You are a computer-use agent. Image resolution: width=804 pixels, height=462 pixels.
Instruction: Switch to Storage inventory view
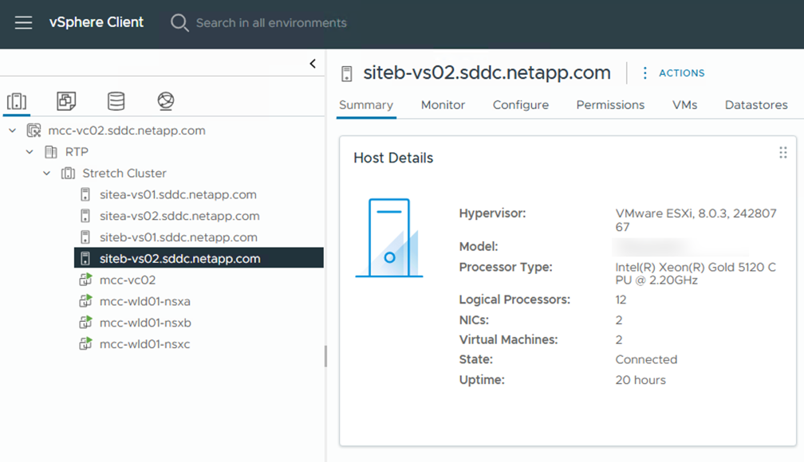click(x=116, y=101)
